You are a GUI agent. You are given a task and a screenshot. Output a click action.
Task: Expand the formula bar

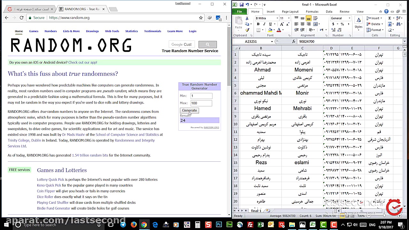point(405,42)
